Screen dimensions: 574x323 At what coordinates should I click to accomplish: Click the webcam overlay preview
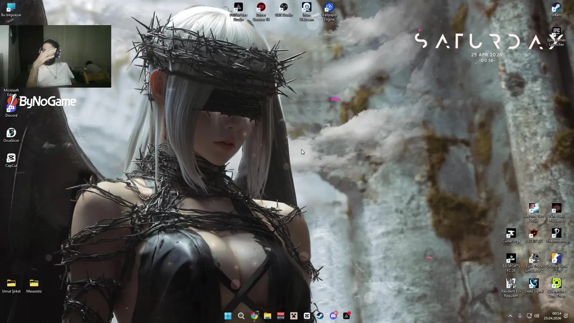point(56,56)
